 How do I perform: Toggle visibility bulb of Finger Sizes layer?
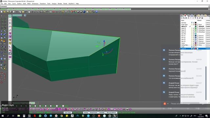[x=192, y=25]
